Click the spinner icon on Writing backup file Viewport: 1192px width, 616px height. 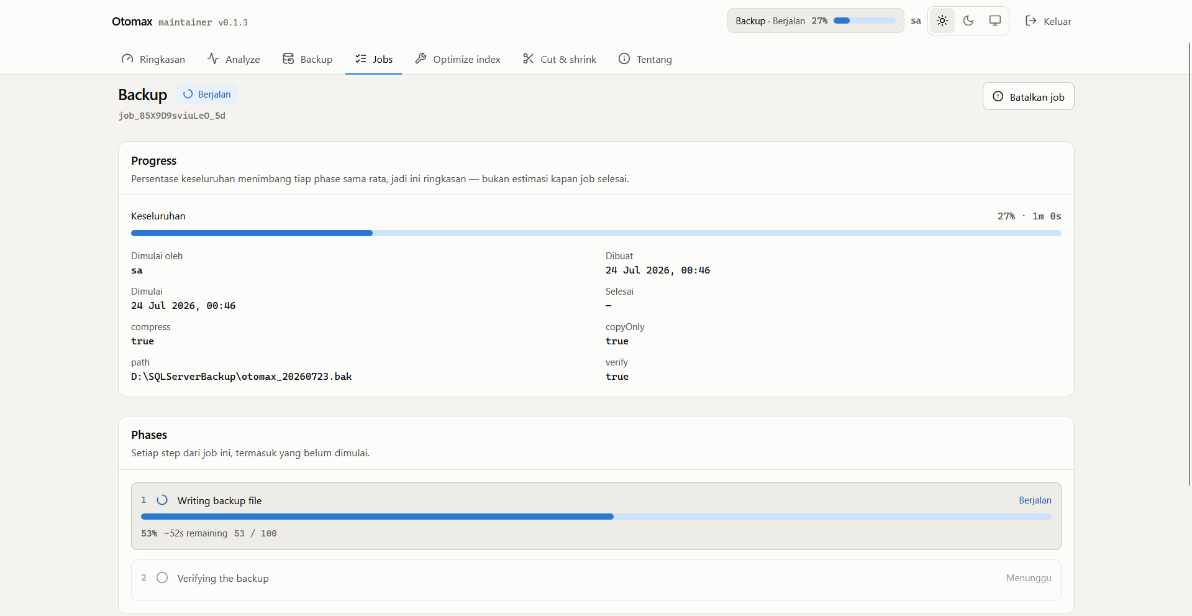162,500
